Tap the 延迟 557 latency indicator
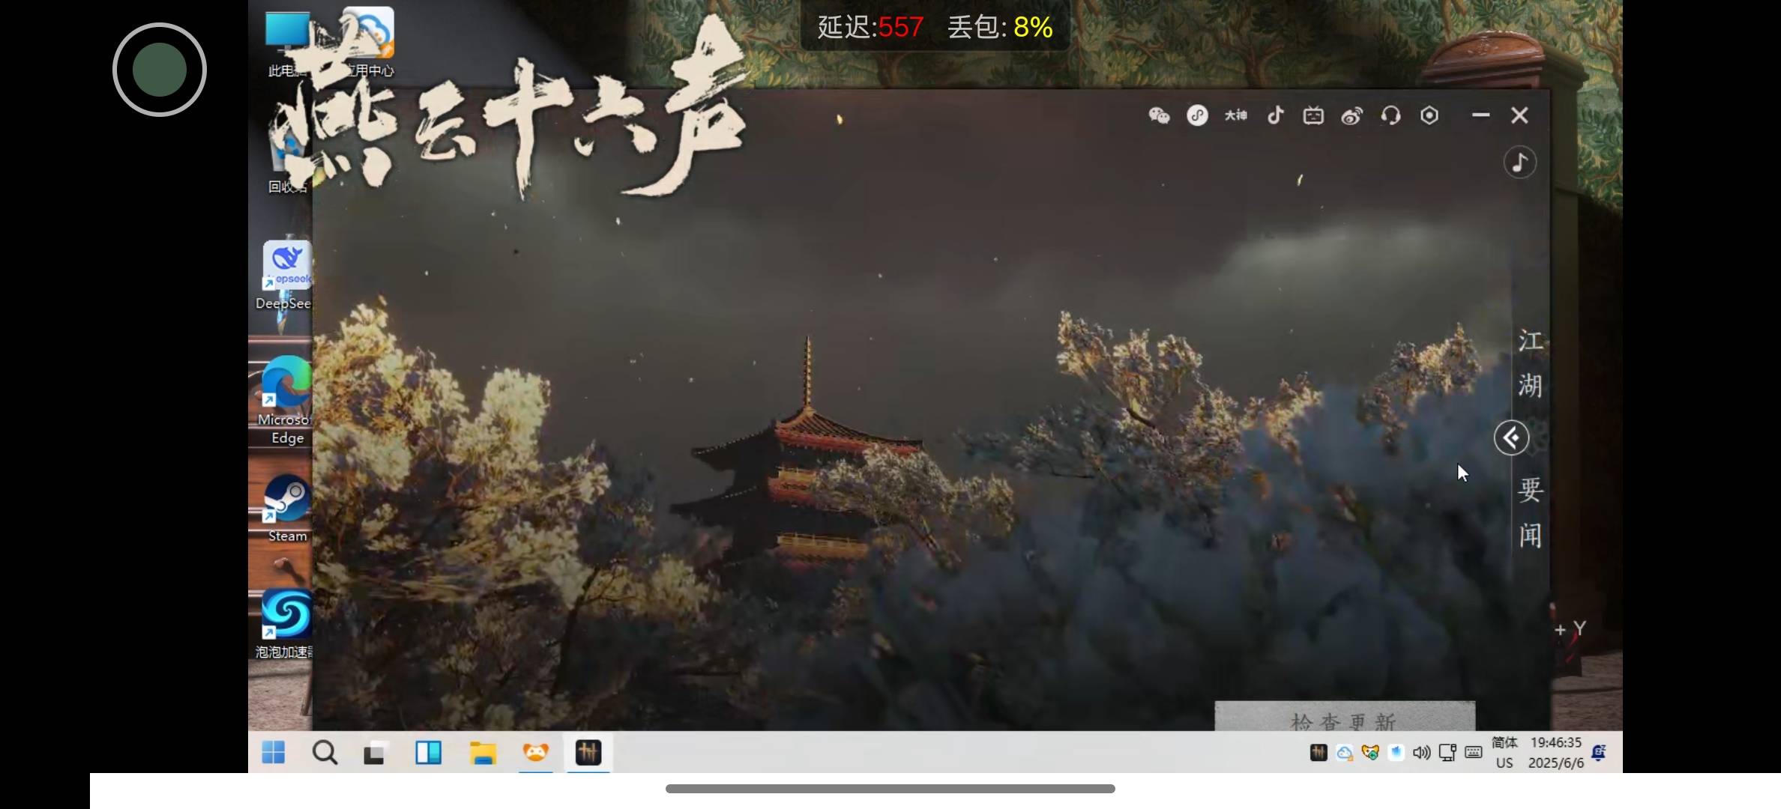Viewport: 1781px width, 809px height. (870, 27)
